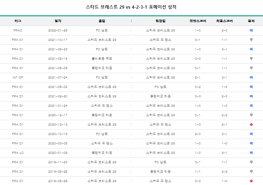This screenshot has height=185, width=263.
Task: Click the page title about 4-2-3-1 포메이션 성적
Action: pos(131,7)
